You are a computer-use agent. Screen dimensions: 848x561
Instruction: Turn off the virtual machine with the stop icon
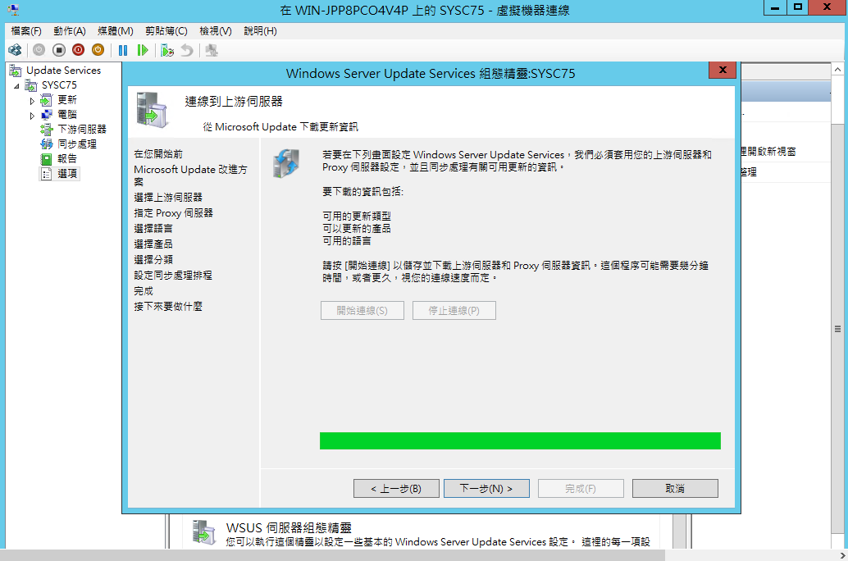pos(59,50)
